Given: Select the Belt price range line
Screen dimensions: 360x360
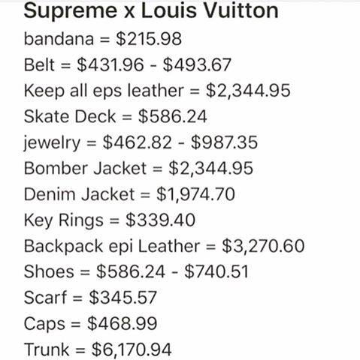Looking at the screenshot, I should (x=127, y=64).
